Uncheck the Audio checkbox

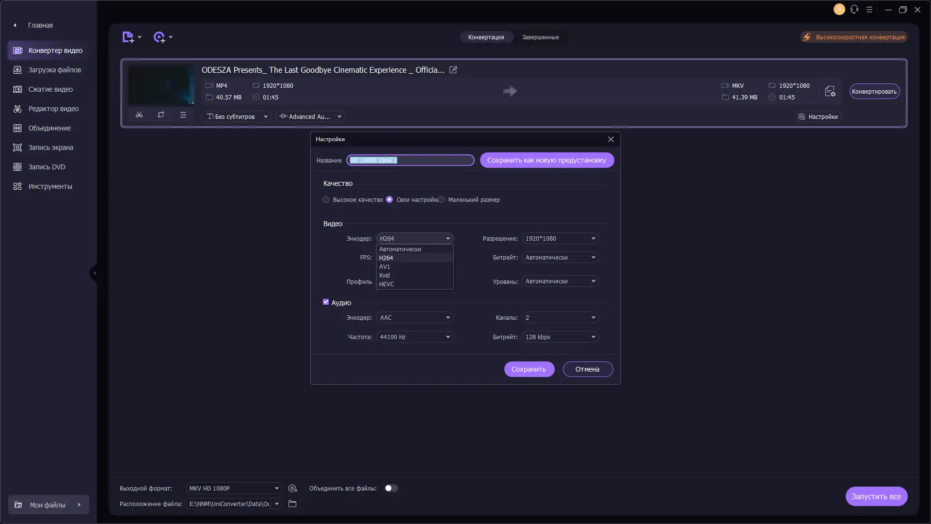(326, 302)
